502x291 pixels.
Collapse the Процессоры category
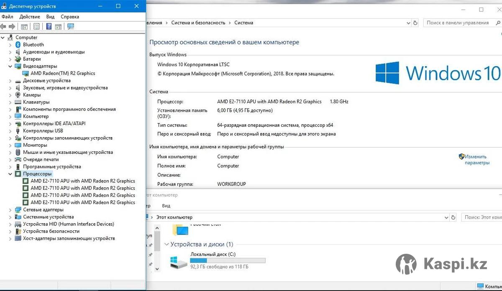point(10,174)
